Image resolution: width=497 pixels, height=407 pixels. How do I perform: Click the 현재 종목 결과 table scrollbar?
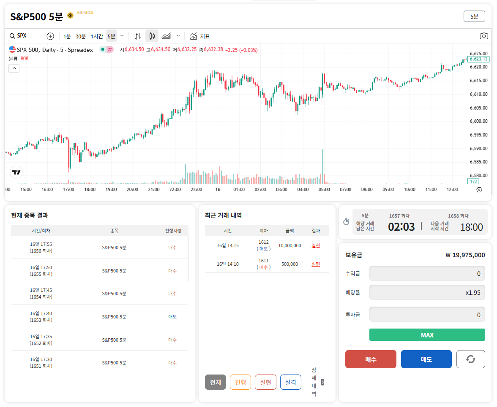point(188,259)
